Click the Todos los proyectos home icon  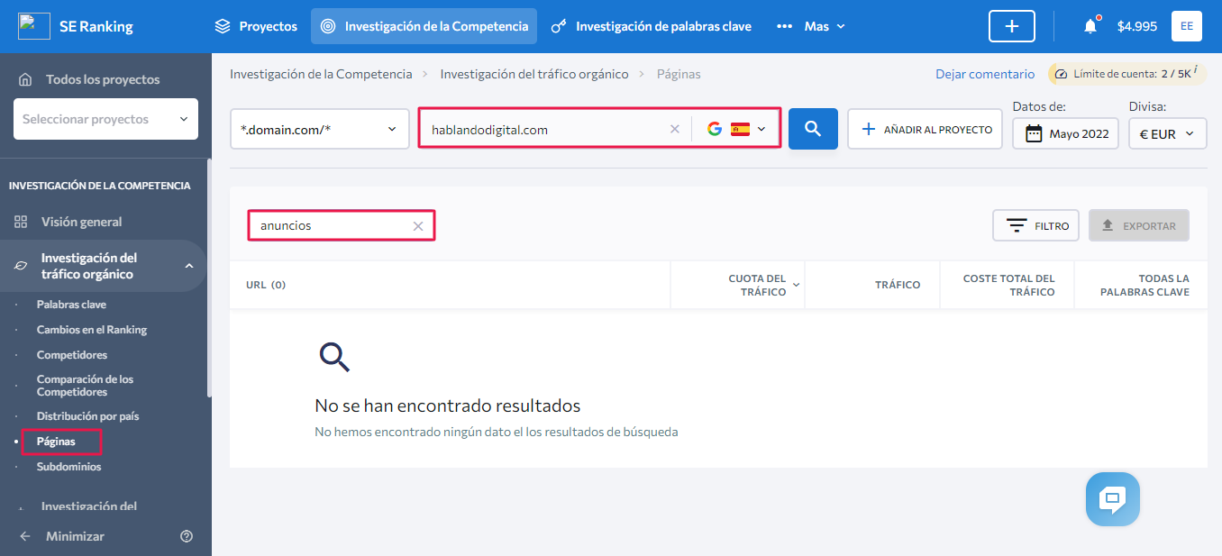pos(25,79)
